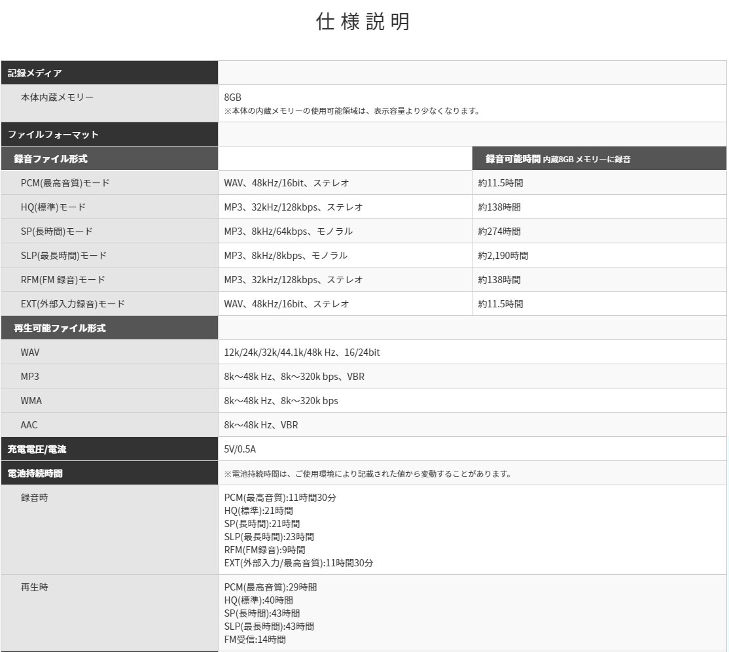The image size is (729, 652).
Task: Select the SLP(最長時間):23時間 line
Action: tap(269, 537)
